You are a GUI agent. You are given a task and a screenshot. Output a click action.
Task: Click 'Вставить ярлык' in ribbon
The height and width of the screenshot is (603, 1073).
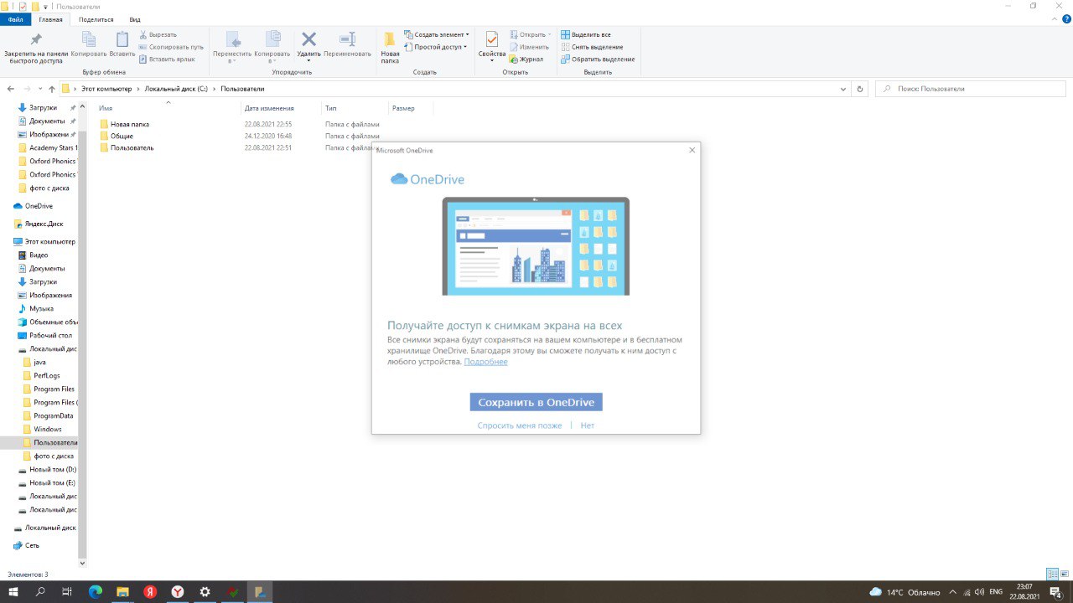tap(166, 59)
